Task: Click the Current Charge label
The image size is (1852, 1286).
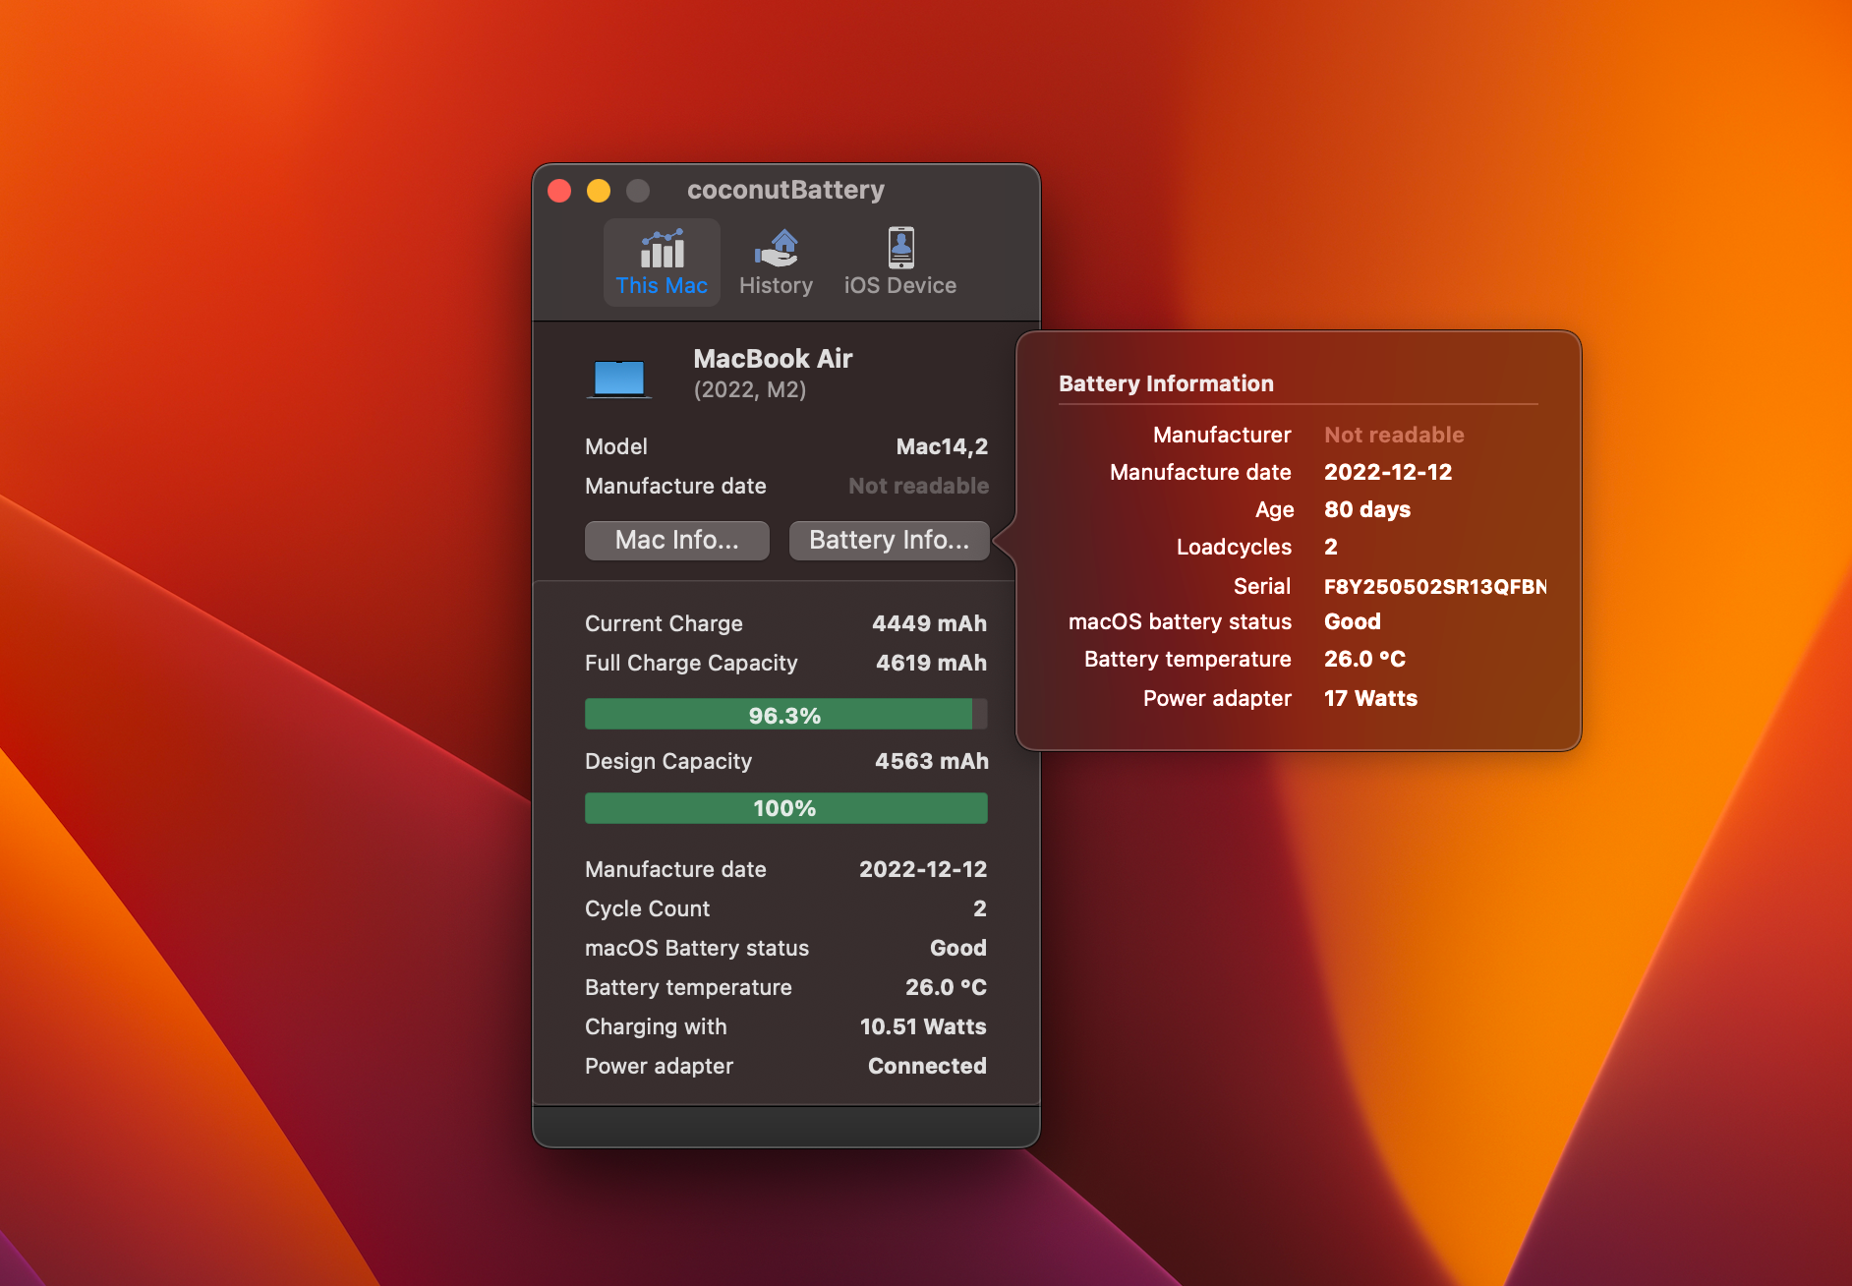Action: pos(664,623)
